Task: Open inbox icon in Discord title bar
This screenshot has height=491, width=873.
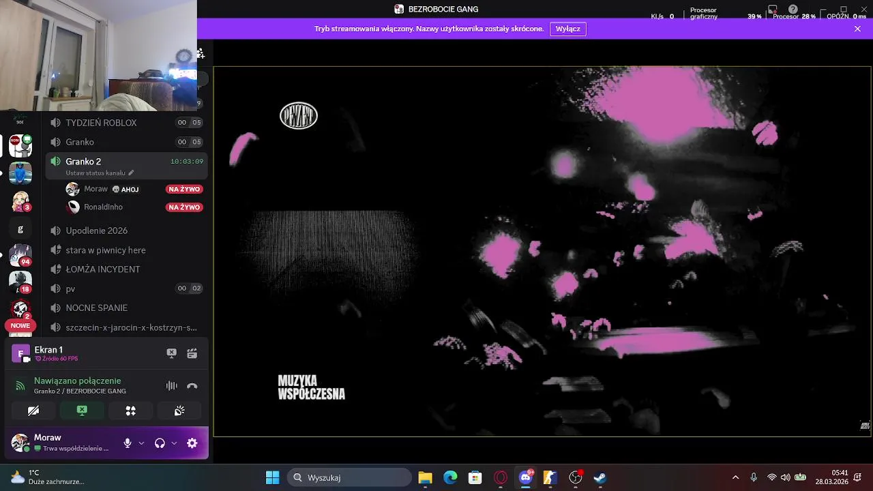Action: pos(773,10)
